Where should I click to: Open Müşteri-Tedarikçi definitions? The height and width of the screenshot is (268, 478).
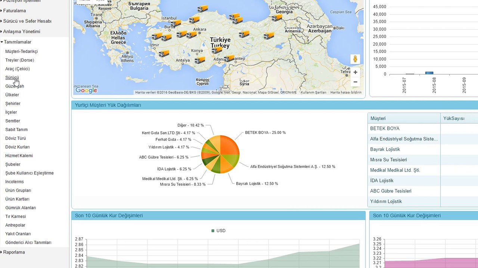pyautogui.click(x=21, y=51)
